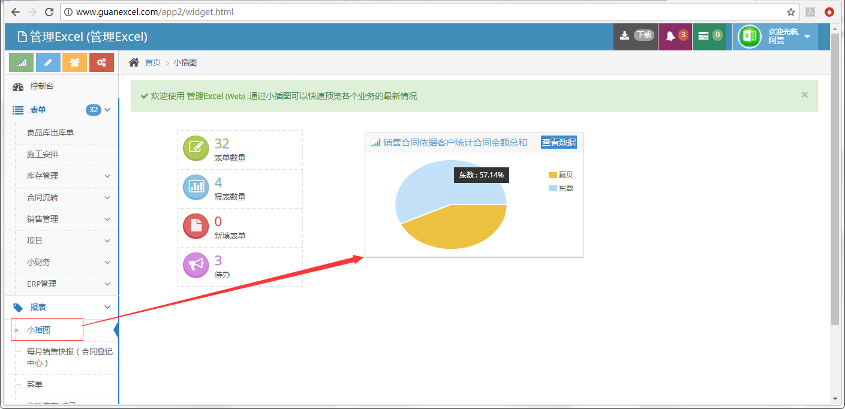
Task: Click the browser back arrow
Action: [x=16, y=12]
